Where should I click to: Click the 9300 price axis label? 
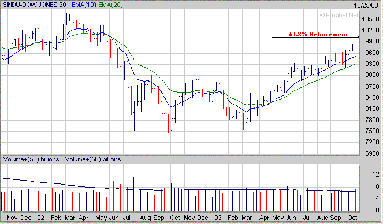pos(372,64)
